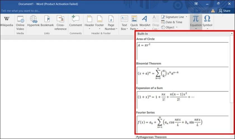
Task: Expand the Signature Line dropdown arrow
Action: [186, 17]
